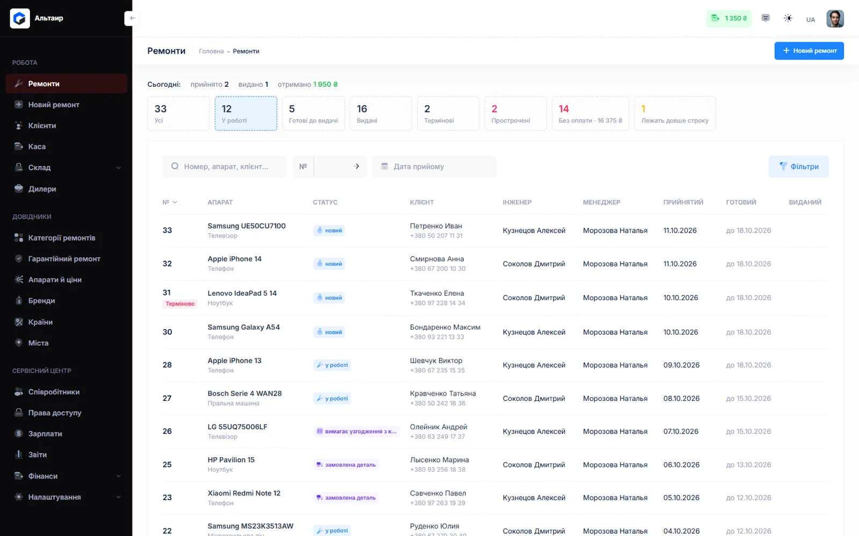Toggle the light/dark theme sun icon
This screenshot has height=536, width=859.
[788, 18]
